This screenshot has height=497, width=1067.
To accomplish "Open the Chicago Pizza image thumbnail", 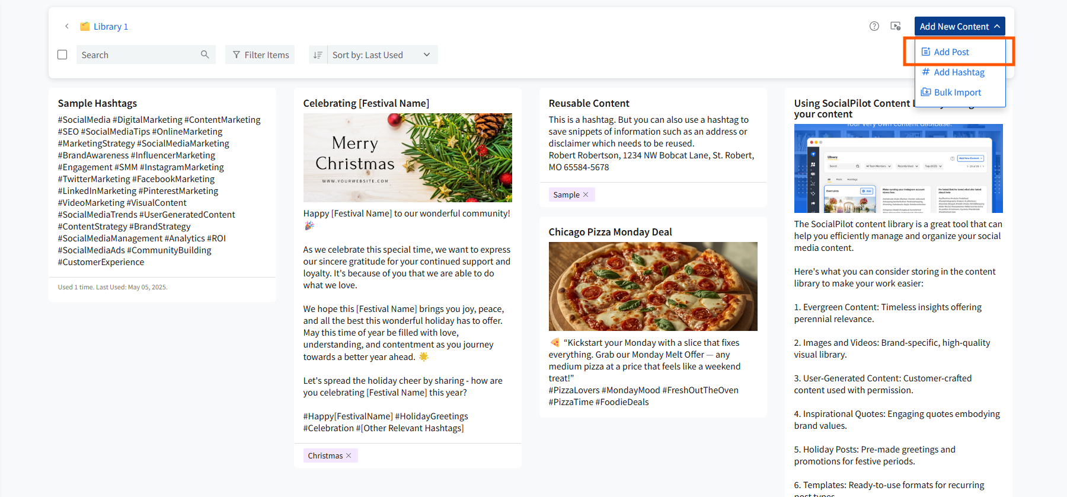I will coord(653,286).
